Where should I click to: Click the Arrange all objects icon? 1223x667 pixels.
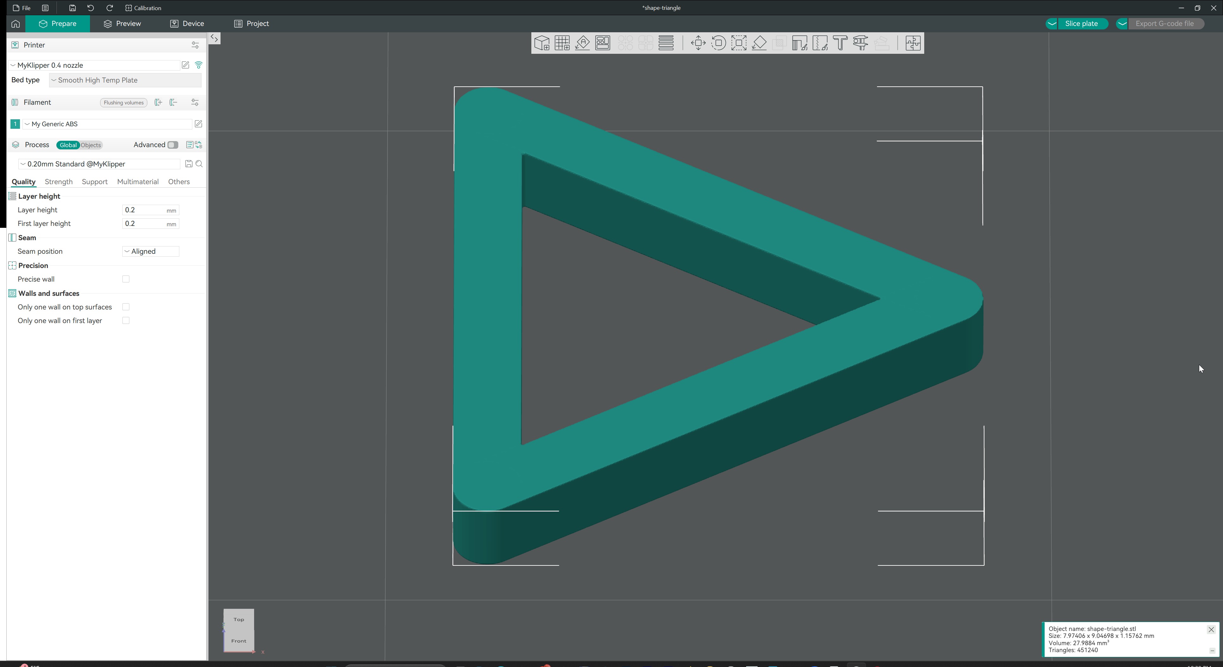(x=603, y=43)
